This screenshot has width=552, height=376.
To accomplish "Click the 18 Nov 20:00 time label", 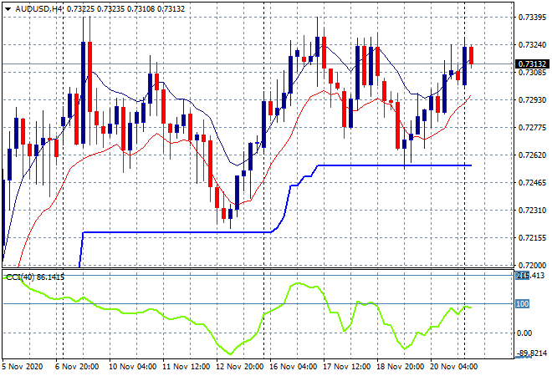I will (x=400, y=367).
